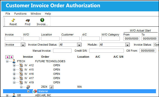The height and width of the screenshot is (97, 159).
Task: Click the Material row icon
Action: tap(35, 91)
